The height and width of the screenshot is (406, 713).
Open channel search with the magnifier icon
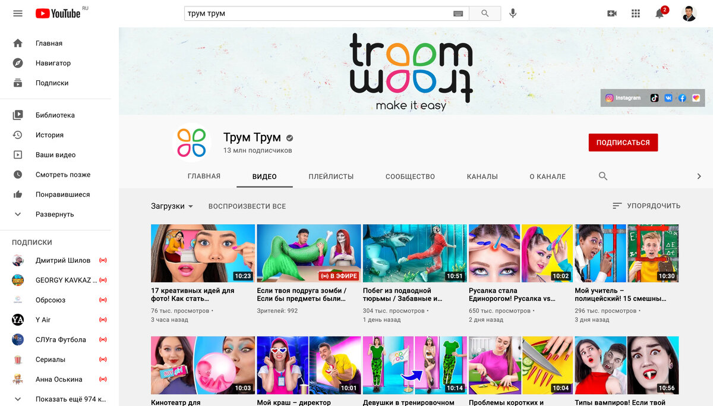click(602, 177)
